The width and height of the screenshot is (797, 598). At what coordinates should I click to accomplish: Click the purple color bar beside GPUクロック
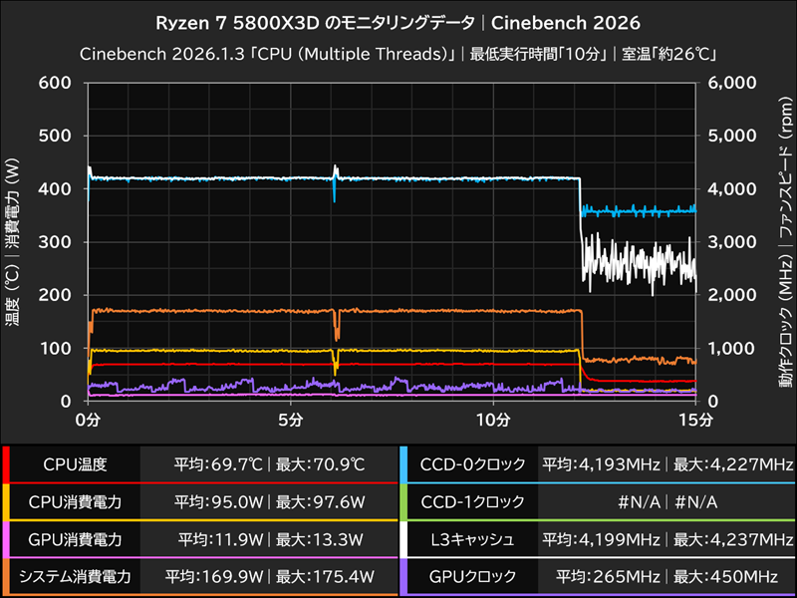(403, 577)
